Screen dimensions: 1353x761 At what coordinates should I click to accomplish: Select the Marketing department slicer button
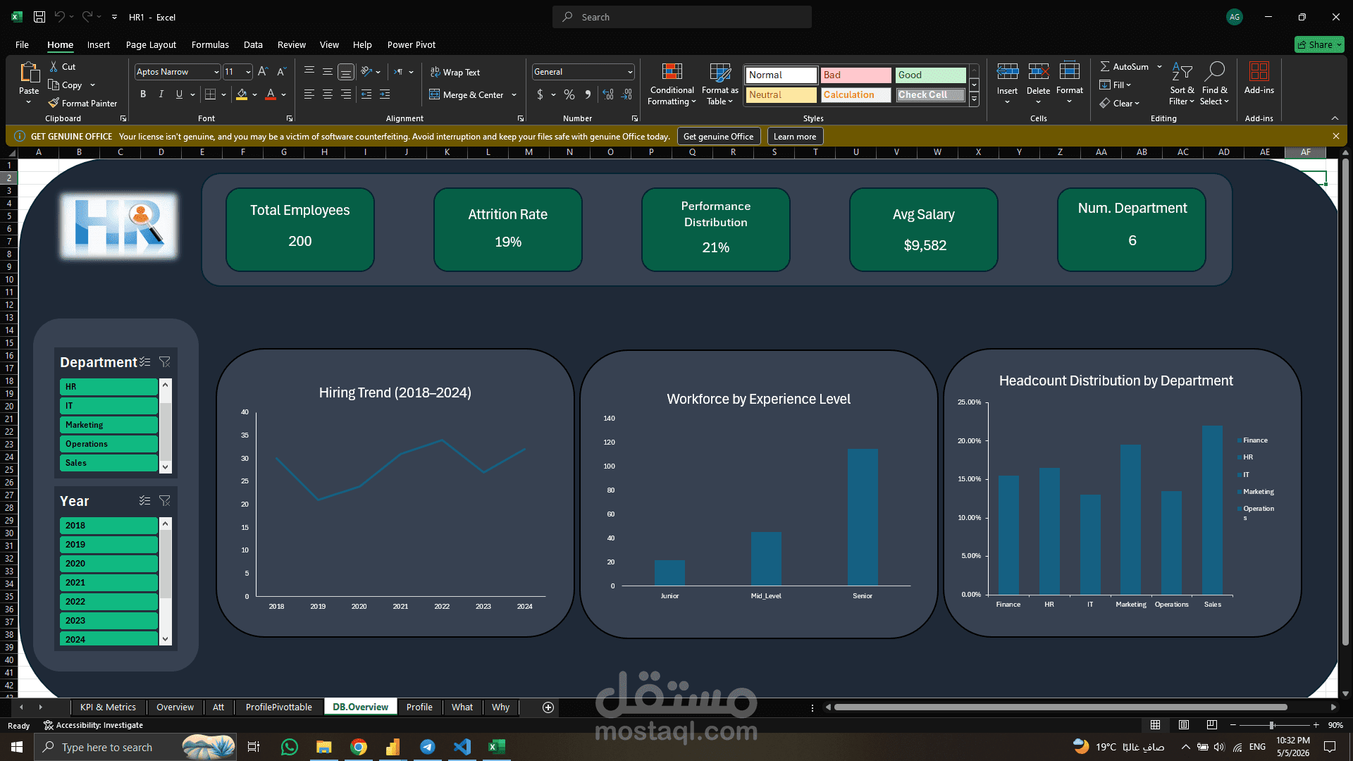[x=109, y=425]
